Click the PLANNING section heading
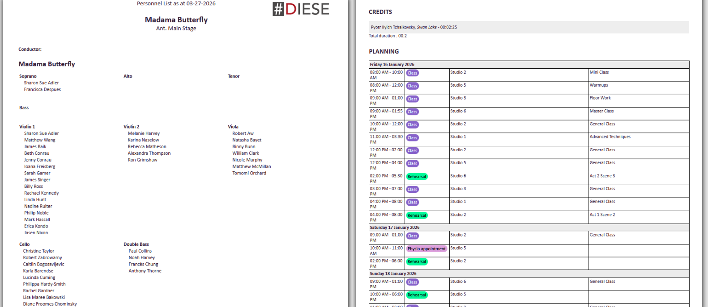 384,52
